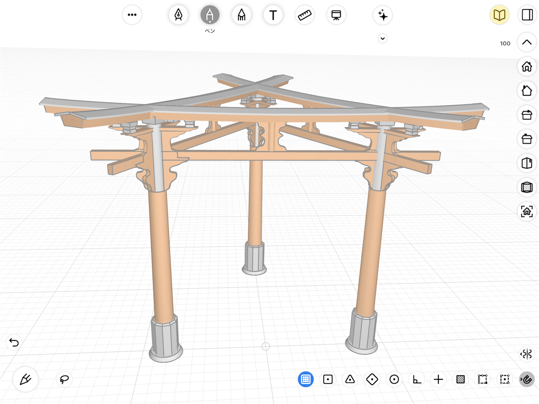Click the origin crosshair marker on ground
The image size is (539, 404).
(266, 346)
